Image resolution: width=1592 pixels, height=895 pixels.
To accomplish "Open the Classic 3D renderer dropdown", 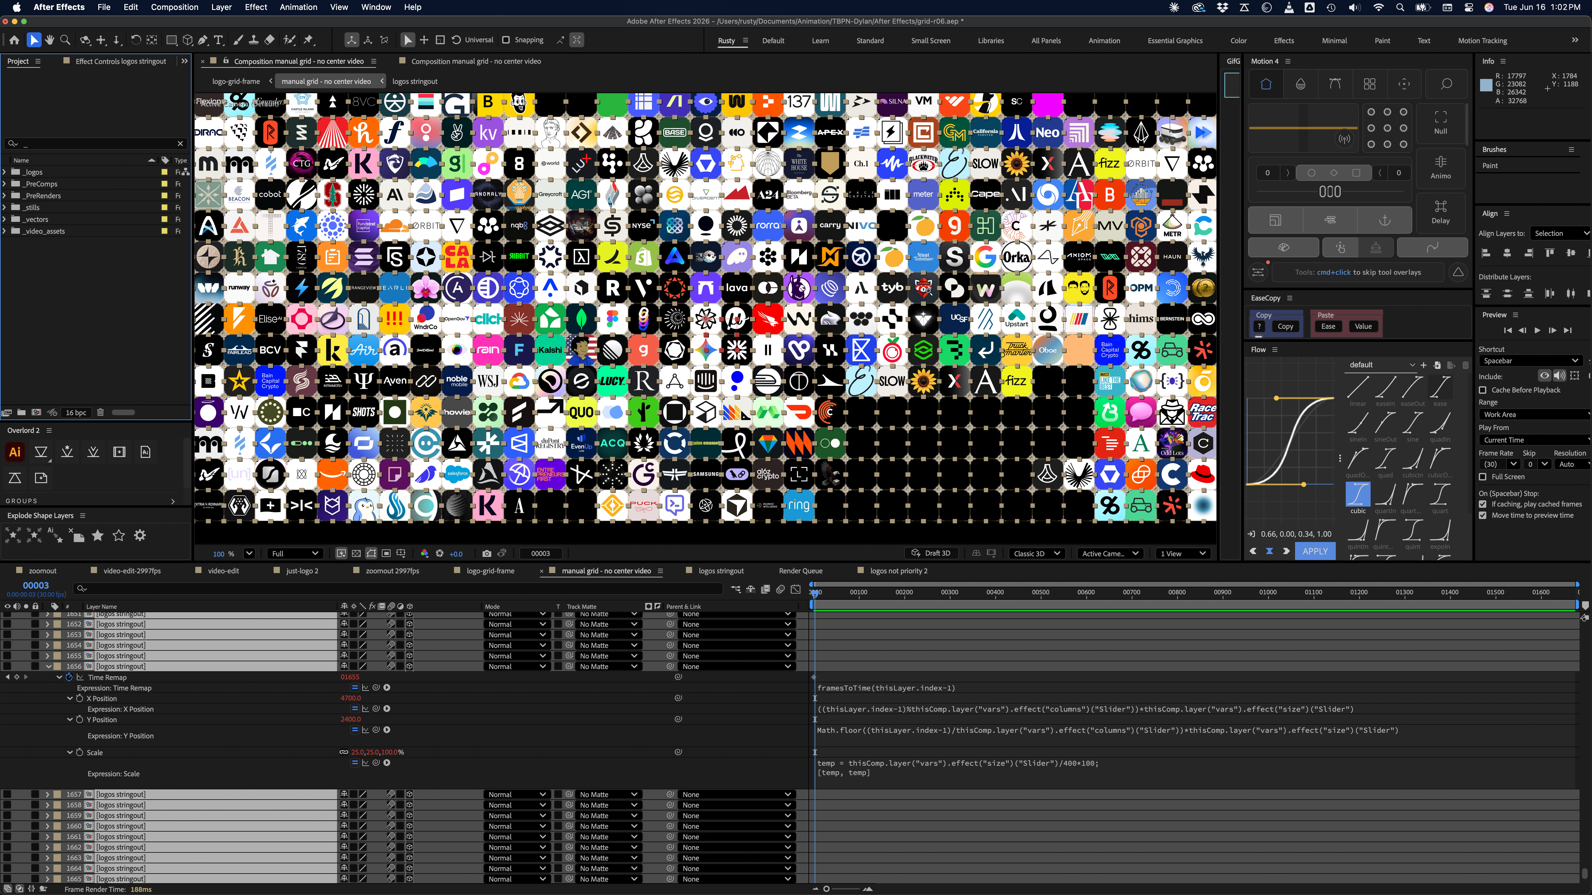I will point(1036,553).
